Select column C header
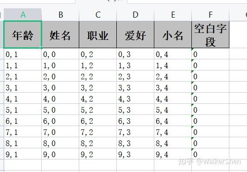Image resolution: width=247 pixels, height=172 pixels. click(x=98, y=15)
